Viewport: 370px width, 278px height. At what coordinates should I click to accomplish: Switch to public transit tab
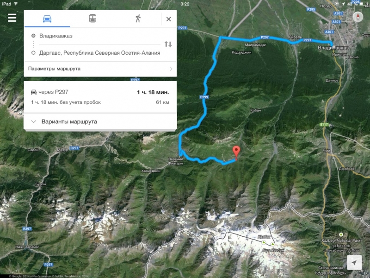[x=92, y=19]
